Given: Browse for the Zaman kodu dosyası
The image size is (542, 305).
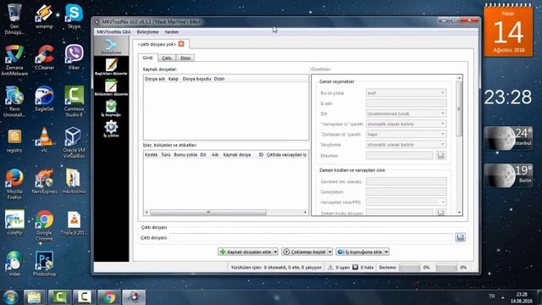Looking at the screenshot, I should pos(440,213).
